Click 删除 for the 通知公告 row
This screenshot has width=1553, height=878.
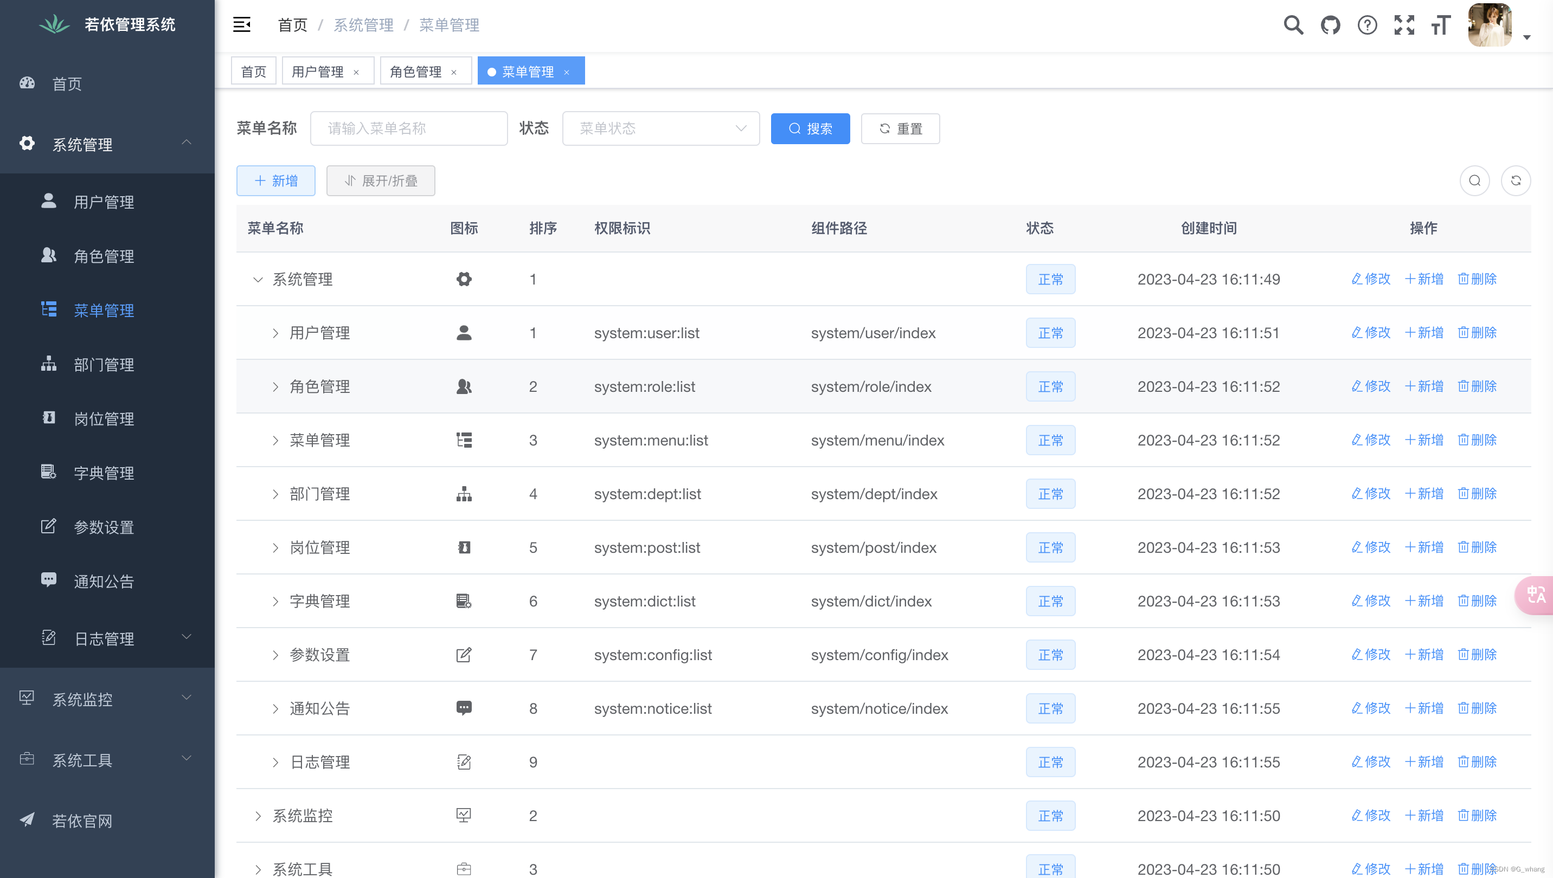point(1477,708)
